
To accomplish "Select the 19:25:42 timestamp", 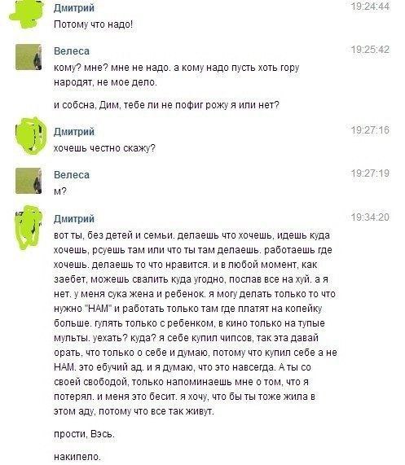I will pyautogui.click(x=370, y=50).
